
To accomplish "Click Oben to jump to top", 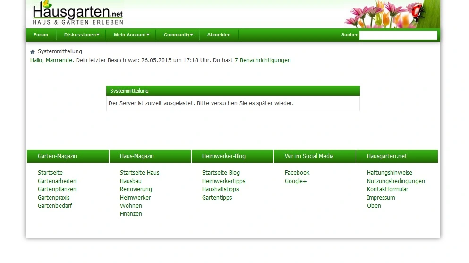I will [x=374, y=206].
